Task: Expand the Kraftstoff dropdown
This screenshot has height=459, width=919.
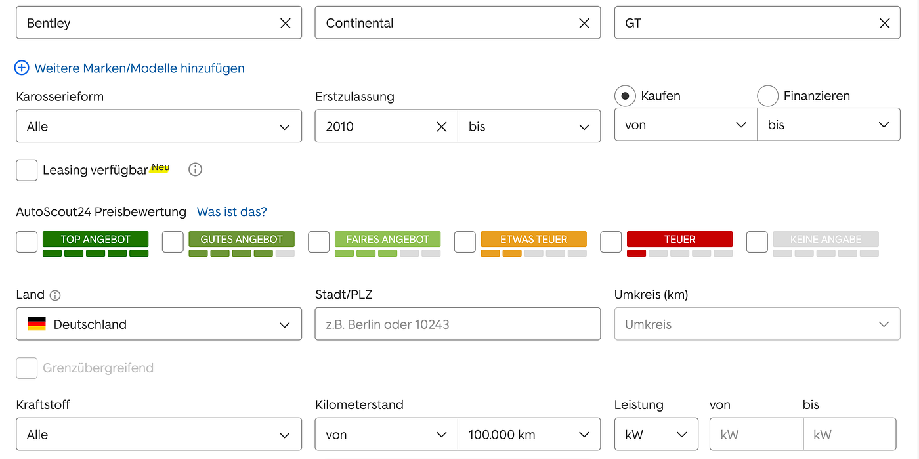Action: [159, 434]
